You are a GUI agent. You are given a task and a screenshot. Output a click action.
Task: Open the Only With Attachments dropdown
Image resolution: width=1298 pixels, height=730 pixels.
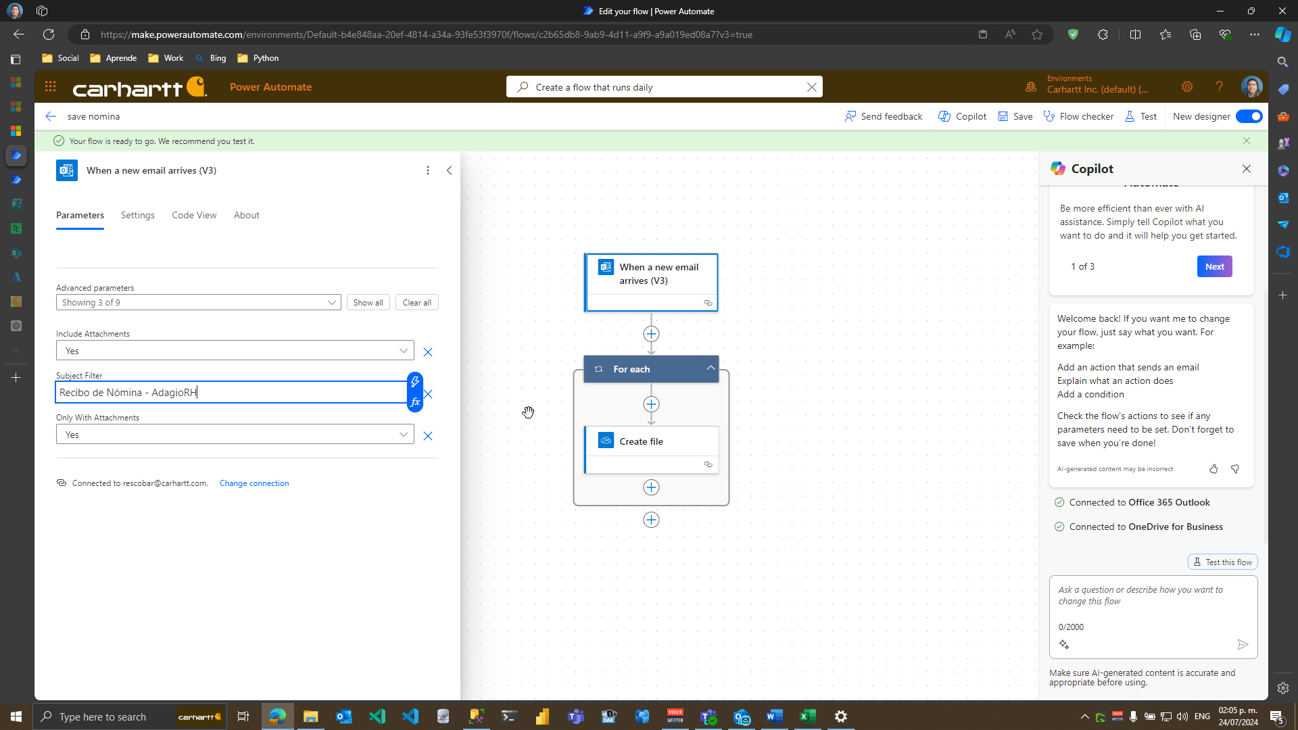(235, 435)
